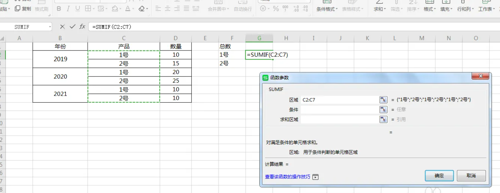Center align text horizontally
Screen dimensions: 500x193
(168, 8)
